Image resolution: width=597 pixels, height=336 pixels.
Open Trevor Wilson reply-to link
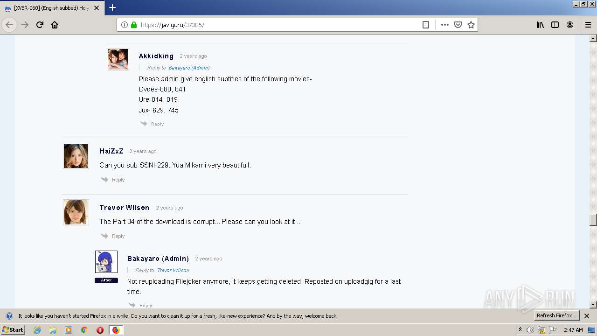(x=173, y=270)
